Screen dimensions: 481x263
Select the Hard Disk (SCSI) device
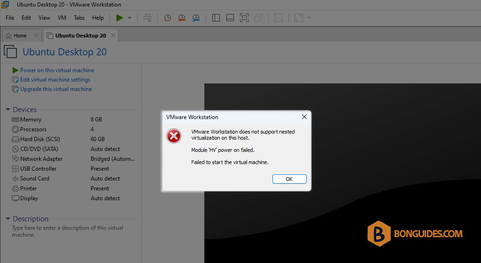(x=74, y=139)
